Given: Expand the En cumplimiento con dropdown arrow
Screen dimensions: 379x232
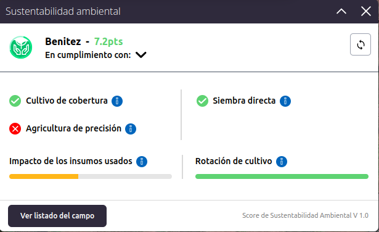Looking at the screenshot, I should [141, 55].
